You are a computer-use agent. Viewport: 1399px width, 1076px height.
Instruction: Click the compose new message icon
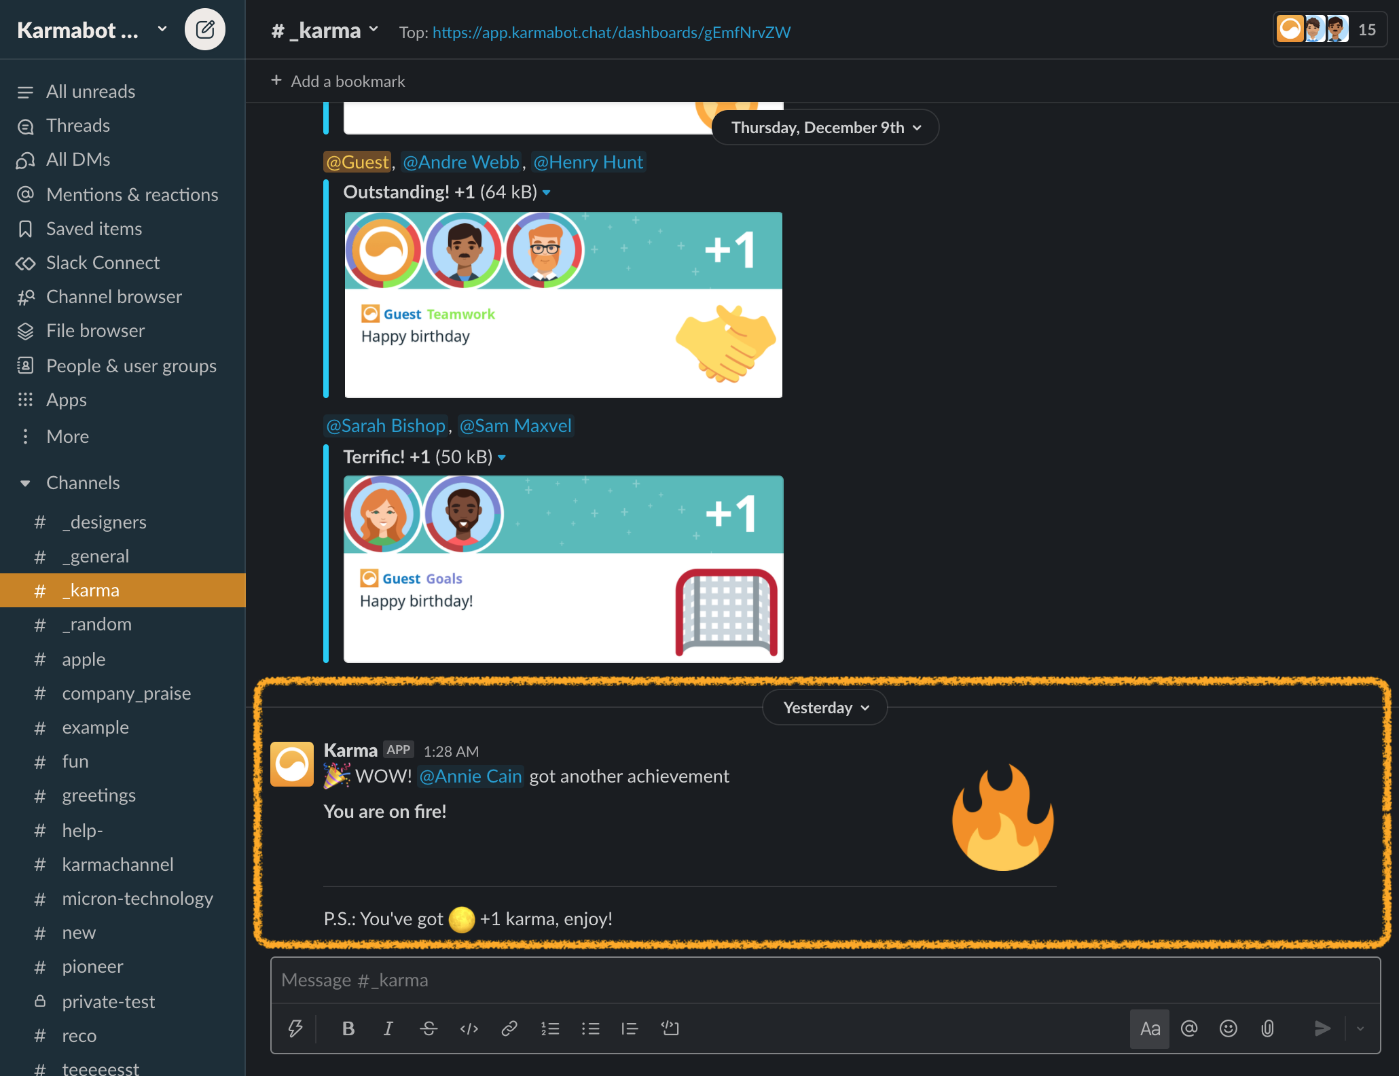pyautogui.click(x=204, y=30)
